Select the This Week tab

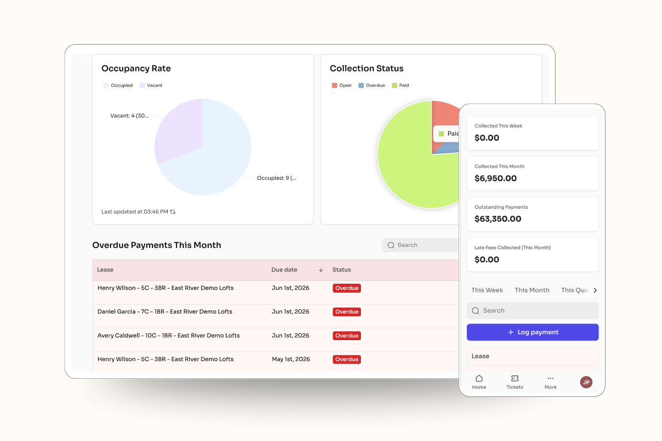pos(487,290)
